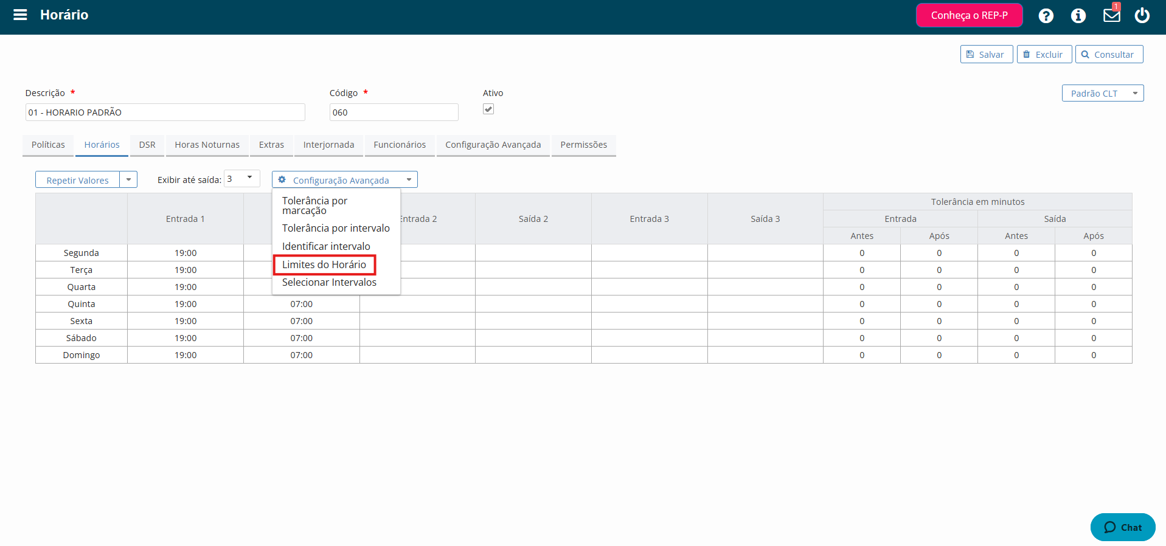Select Identificar intervalo menu item

point(336,246)
